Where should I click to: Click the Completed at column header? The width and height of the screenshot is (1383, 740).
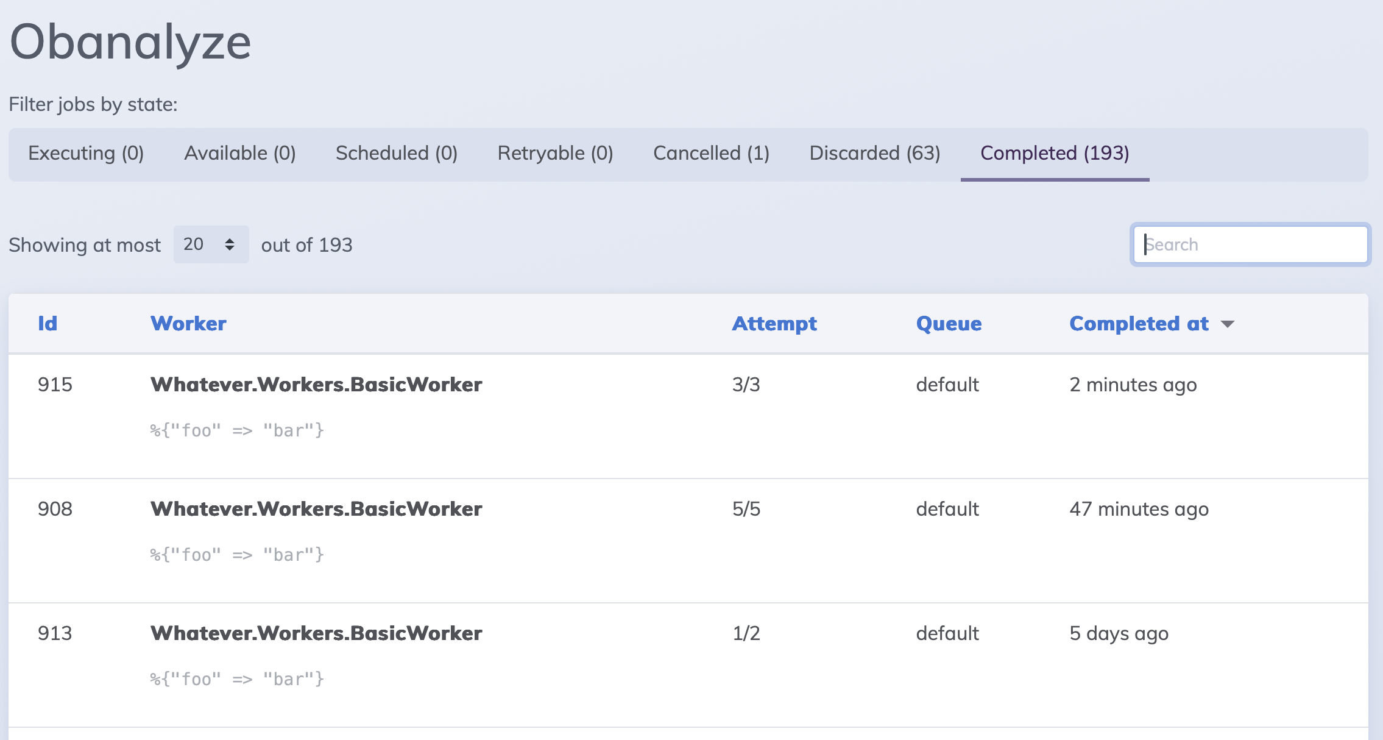pos(1139,324)
